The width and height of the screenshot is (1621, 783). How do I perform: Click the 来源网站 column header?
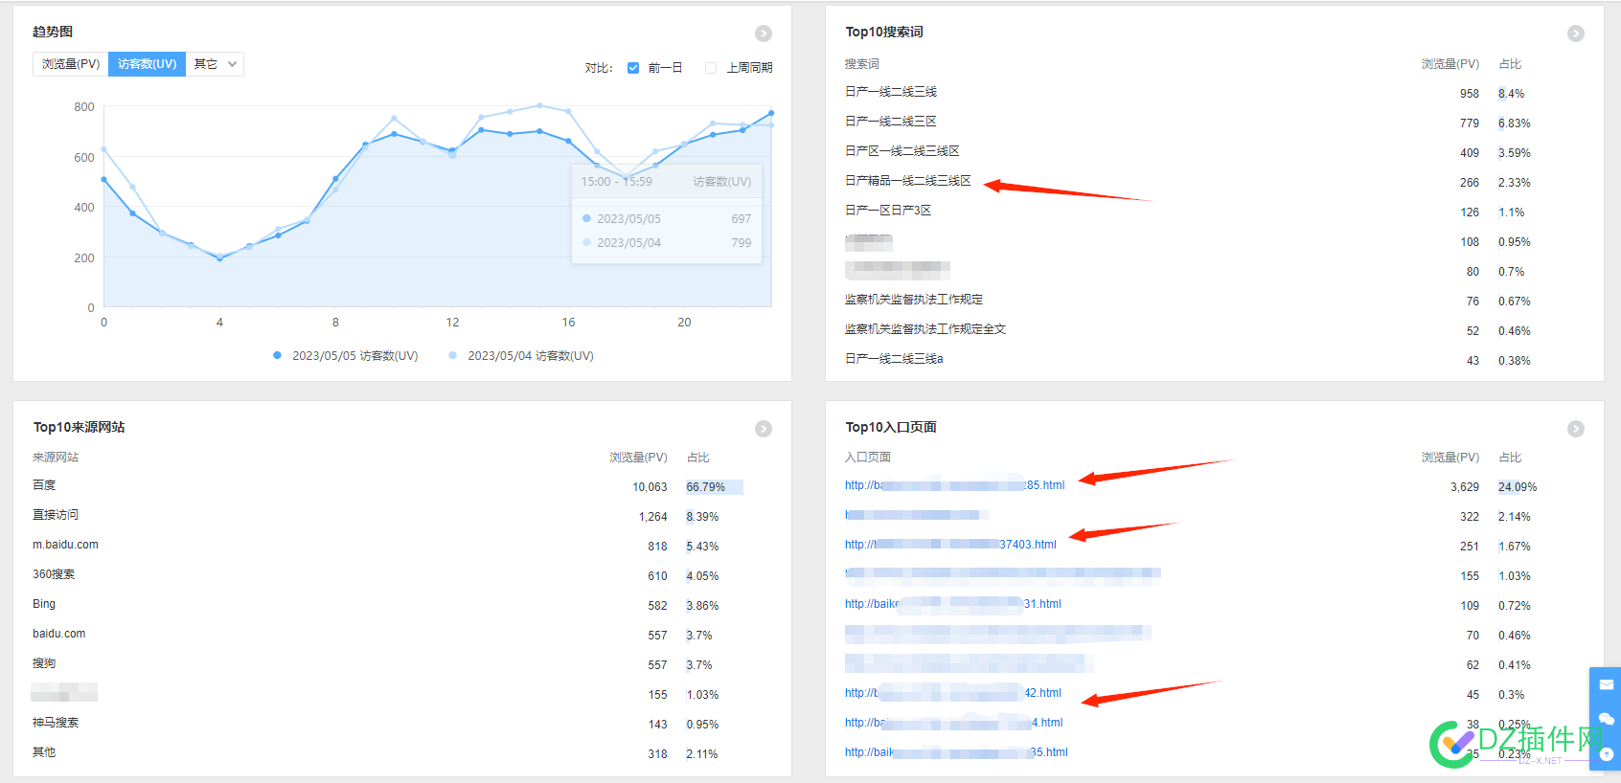[x=56, y=458]
